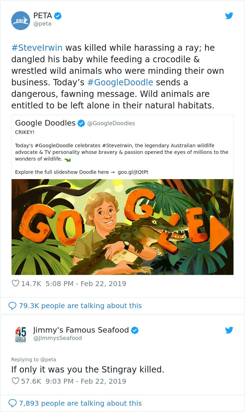Click Jimmy's Famous Seafood verified badge
Screen dimensions: 245x412
click(x=135, y=330)
